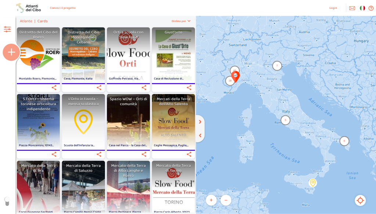
Task: Share the Orti a scuola con Slow Food card
Action: [144, 88]
